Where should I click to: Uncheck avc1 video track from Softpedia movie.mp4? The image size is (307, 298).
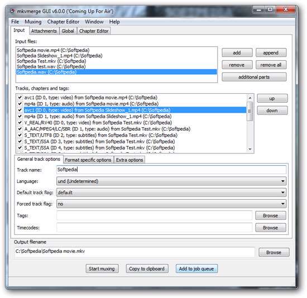[x=20, y=97]
